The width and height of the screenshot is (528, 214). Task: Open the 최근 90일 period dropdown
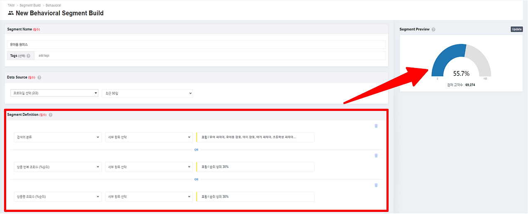coord(147,94)
